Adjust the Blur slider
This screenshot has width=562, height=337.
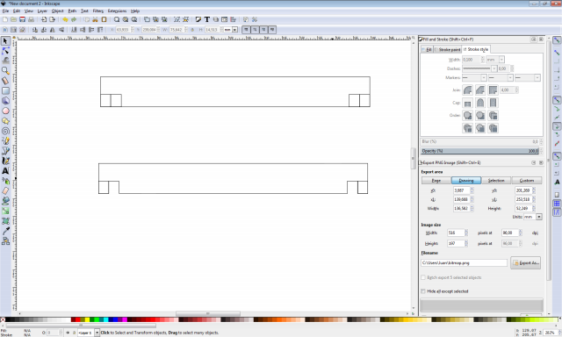479,142
